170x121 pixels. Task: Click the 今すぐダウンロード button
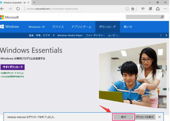tap(13, 67)
